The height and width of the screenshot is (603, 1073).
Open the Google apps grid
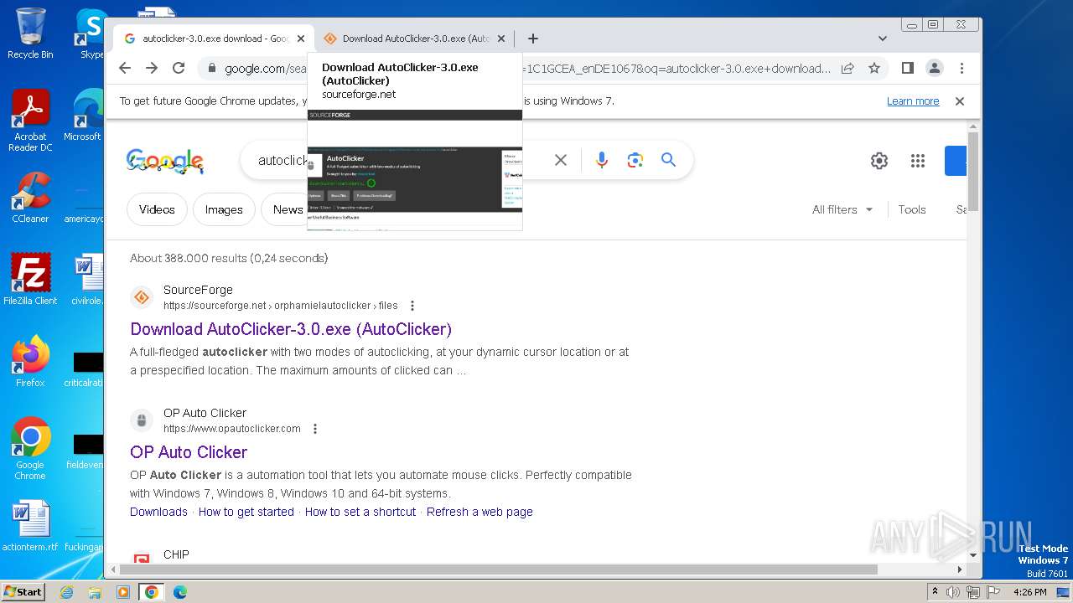point(918,161)
